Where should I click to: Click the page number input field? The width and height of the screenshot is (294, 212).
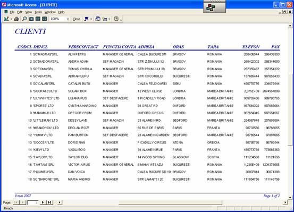pos(33,202)
